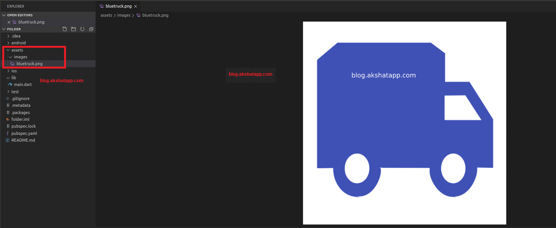Collapse all folders in Explorer
556x228 pixels.
[x=91, y=29]
